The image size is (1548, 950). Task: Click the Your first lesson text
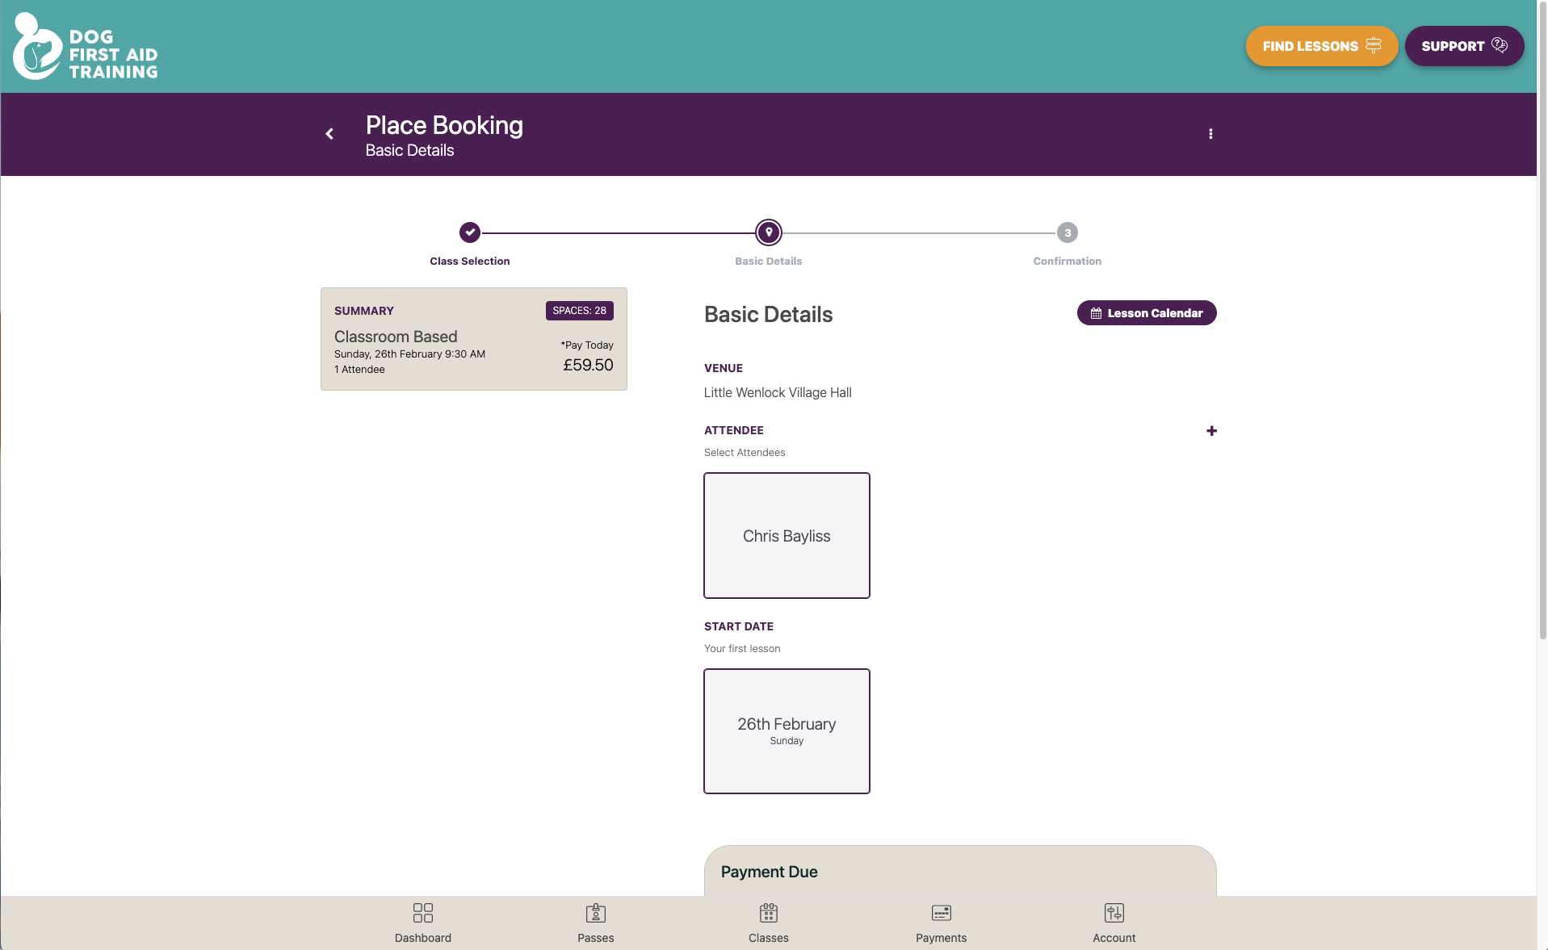point(742,649)
